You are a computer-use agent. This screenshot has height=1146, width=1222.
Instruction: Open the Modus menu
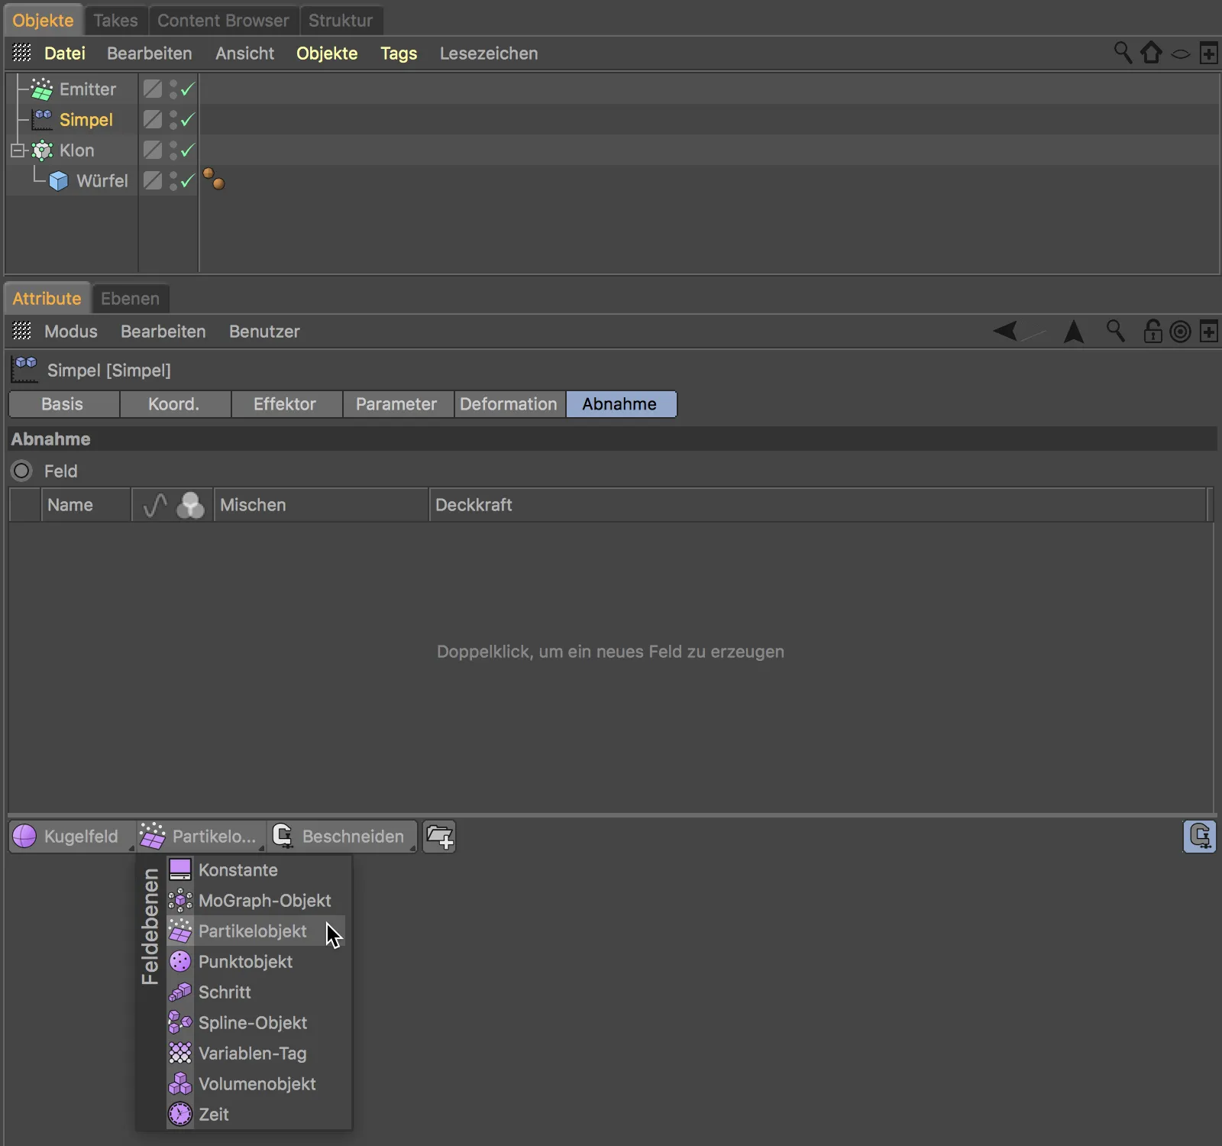[x=71, y=332]
